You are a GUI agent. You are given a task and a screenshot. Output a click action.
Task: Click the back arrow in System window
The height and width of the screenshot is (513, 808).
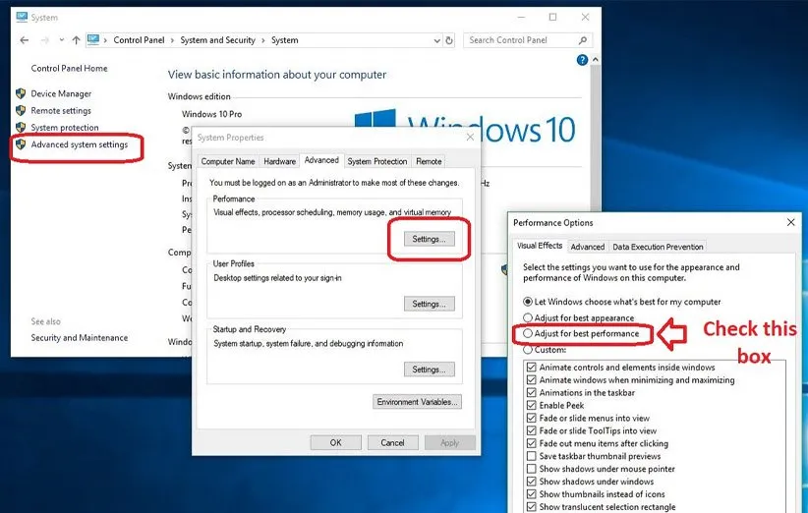pyautogui.click(x=24, y=40)
